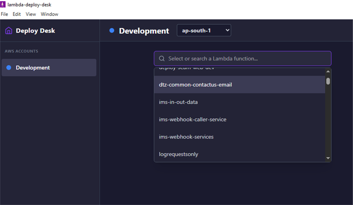The width and height of the screenshot is (353, 205).
Task: Click the function list scrollbar down arrow
Action: tap(328, 158)
